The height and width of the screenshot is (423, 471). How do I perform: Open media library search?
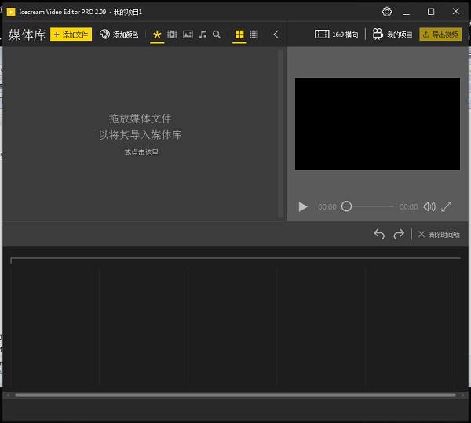pos(217,35)
